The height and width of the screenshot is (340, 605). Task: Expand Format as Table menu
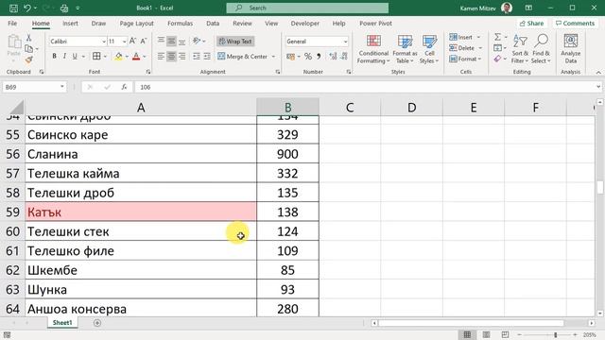[405, 49]
